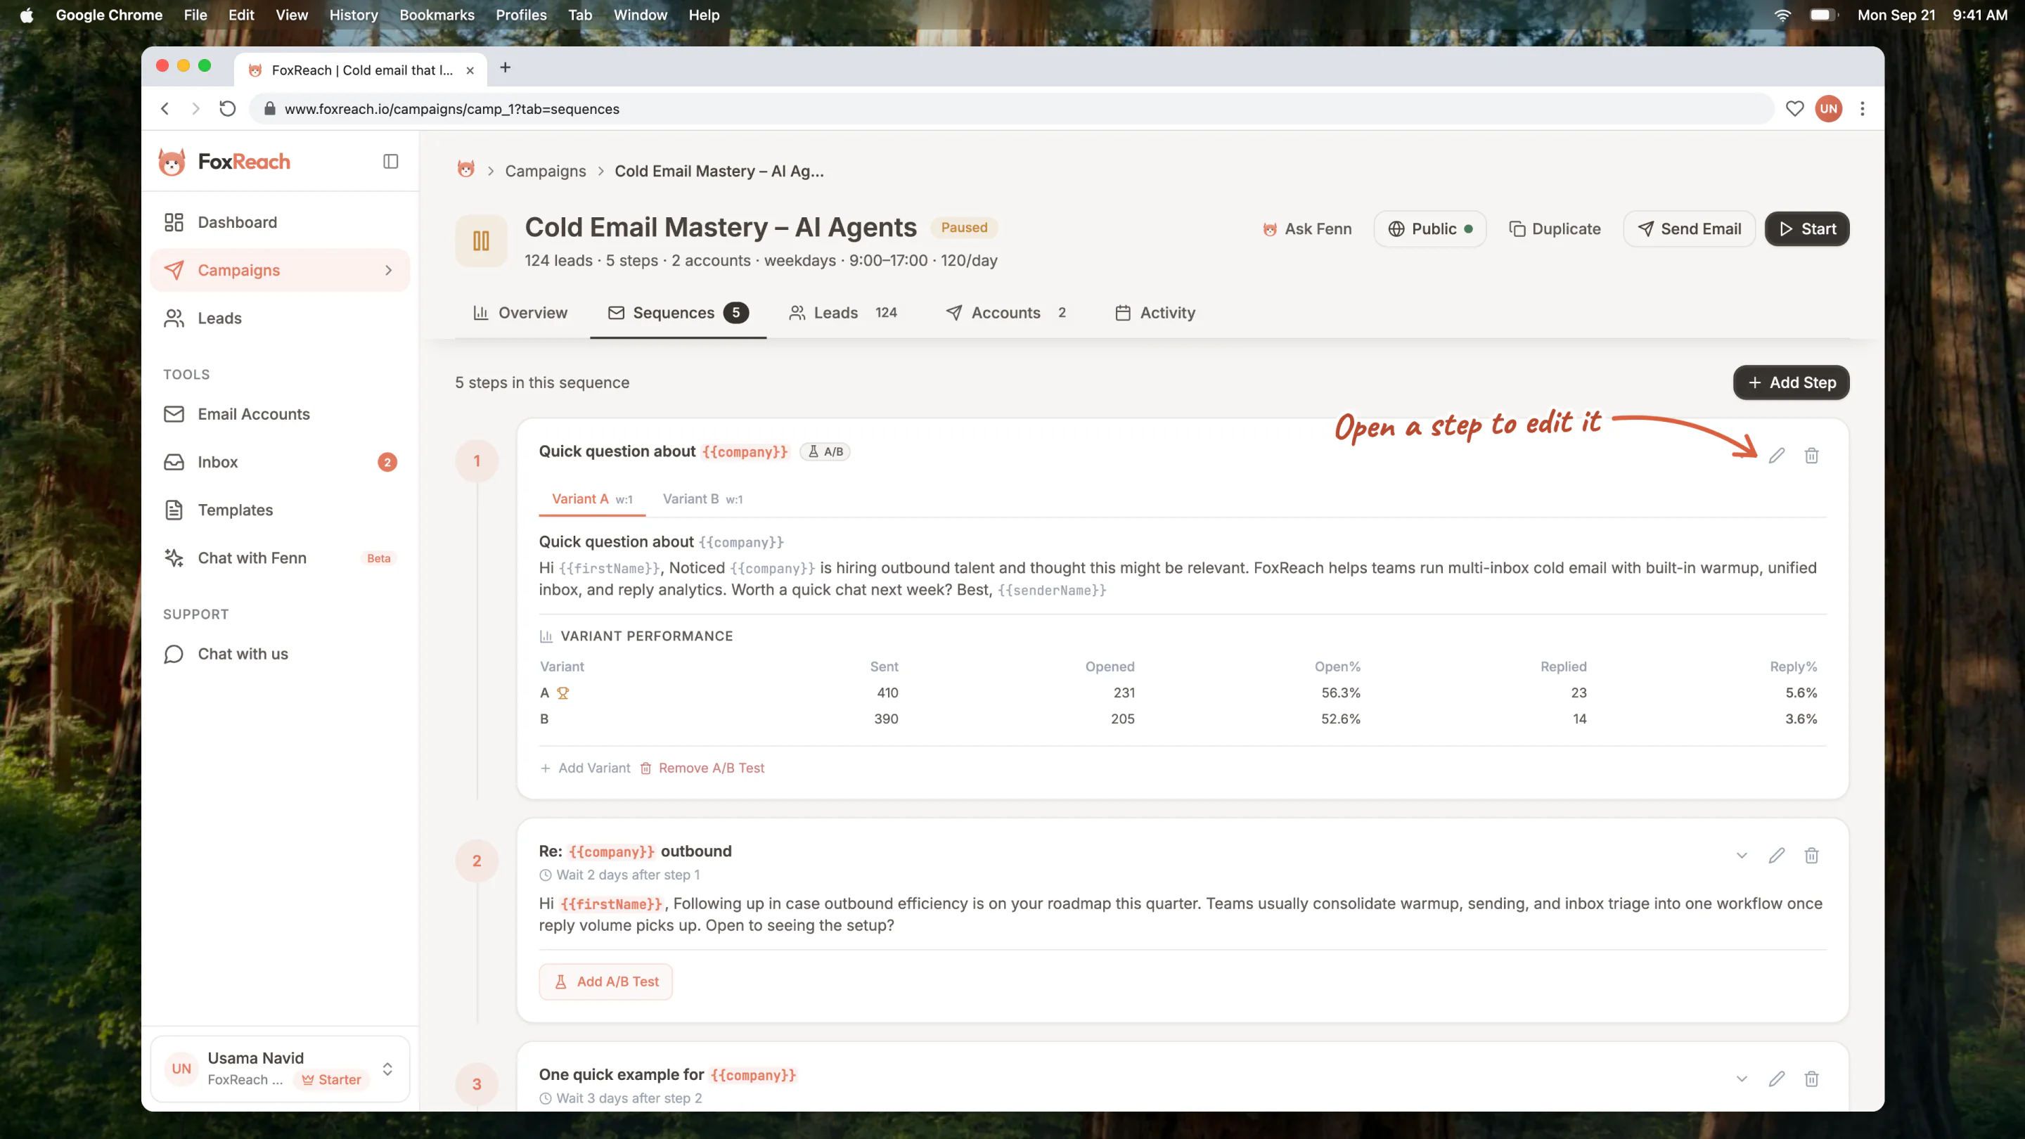This screenshot has width=2025, height=1139.
Task: Delete step 3 with trash icon
Action: tap(1811, 1079)
